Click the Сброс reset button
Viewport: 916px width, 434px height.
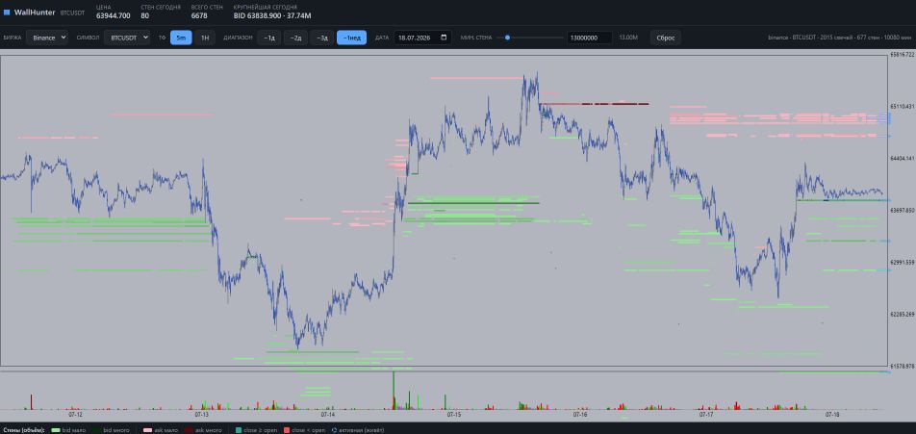pyautogui.click(x=666, y=38)
